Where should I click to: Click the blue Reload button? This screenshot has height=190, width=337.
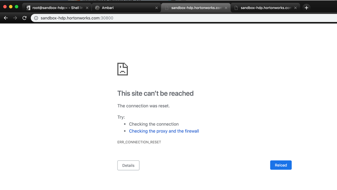click(x=281, y=165)
